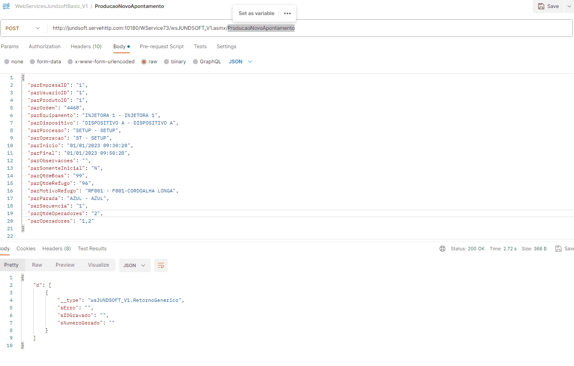
Task: Open the Pre-request Script tab
Action: click(162, 47)
